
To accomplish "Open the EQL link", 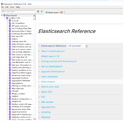I will click(43, 97).
